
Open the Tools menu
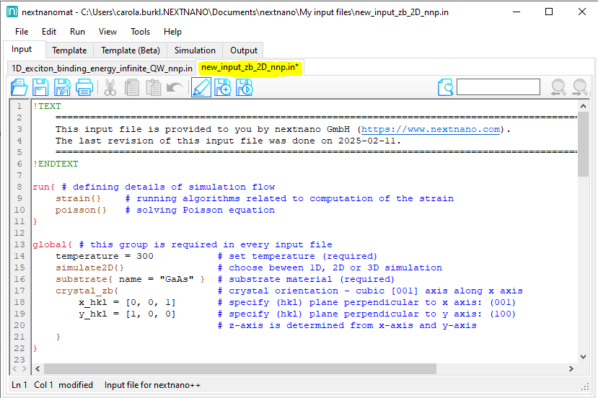pos(140,32)
